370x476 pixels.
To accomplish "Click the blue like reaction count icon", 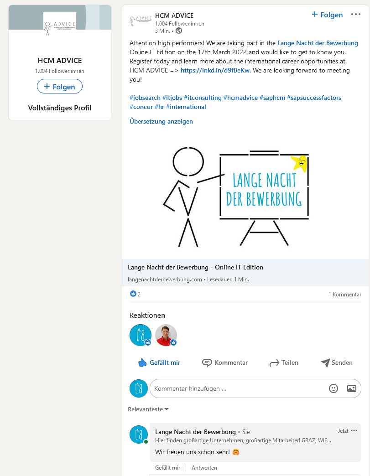I will click(x=133, y=294).
